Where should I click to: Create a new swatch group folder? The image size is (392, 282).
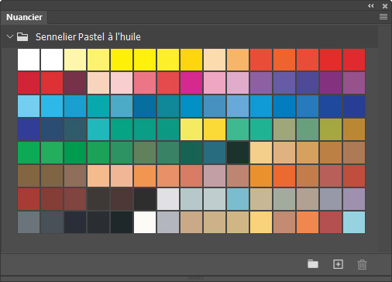[x=313, y=264]
